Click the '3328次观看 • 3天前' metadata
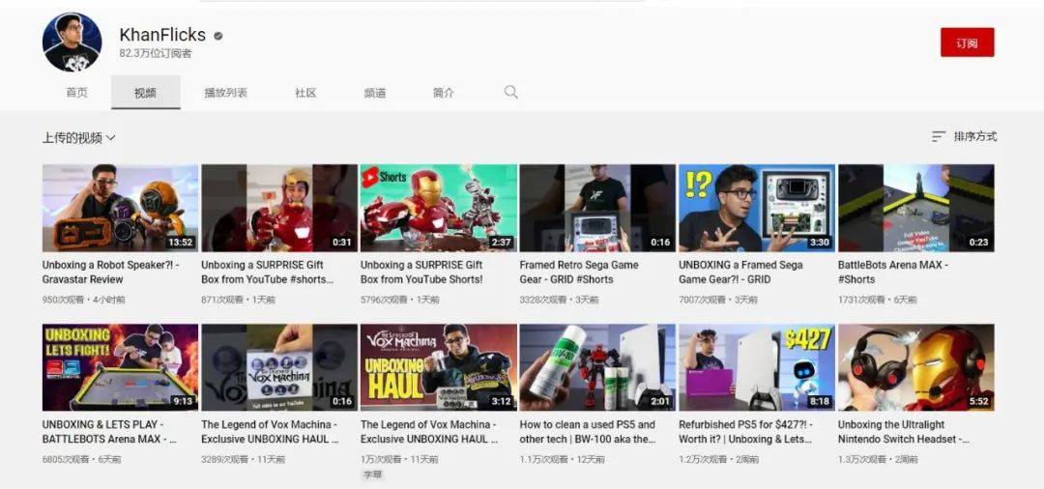 tap(559, 300)
